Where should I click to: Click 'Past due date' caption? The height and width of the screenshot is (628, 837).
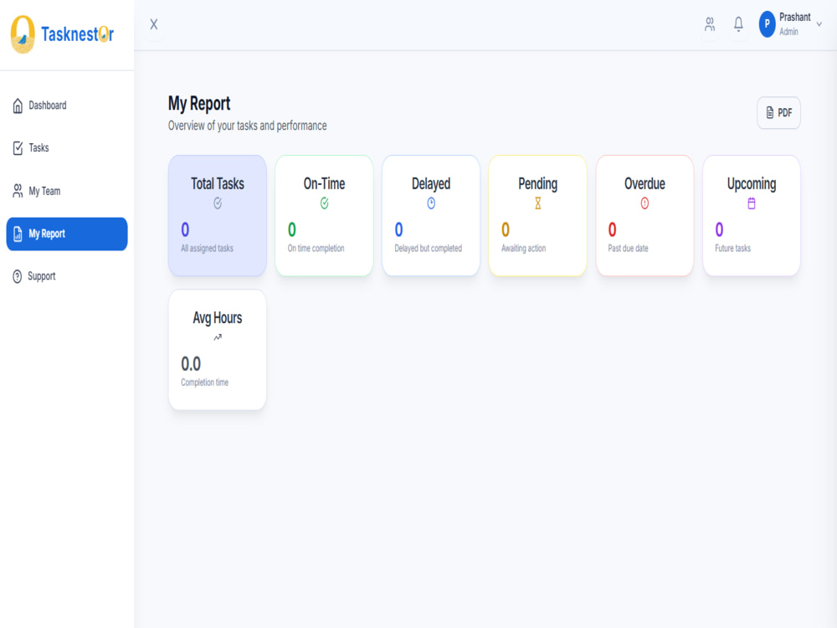[628, 249]
